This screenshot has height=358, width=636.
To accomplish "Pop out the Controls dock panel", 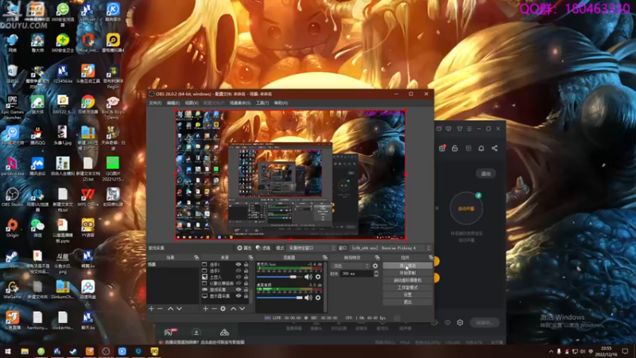I will click(431, 257).
